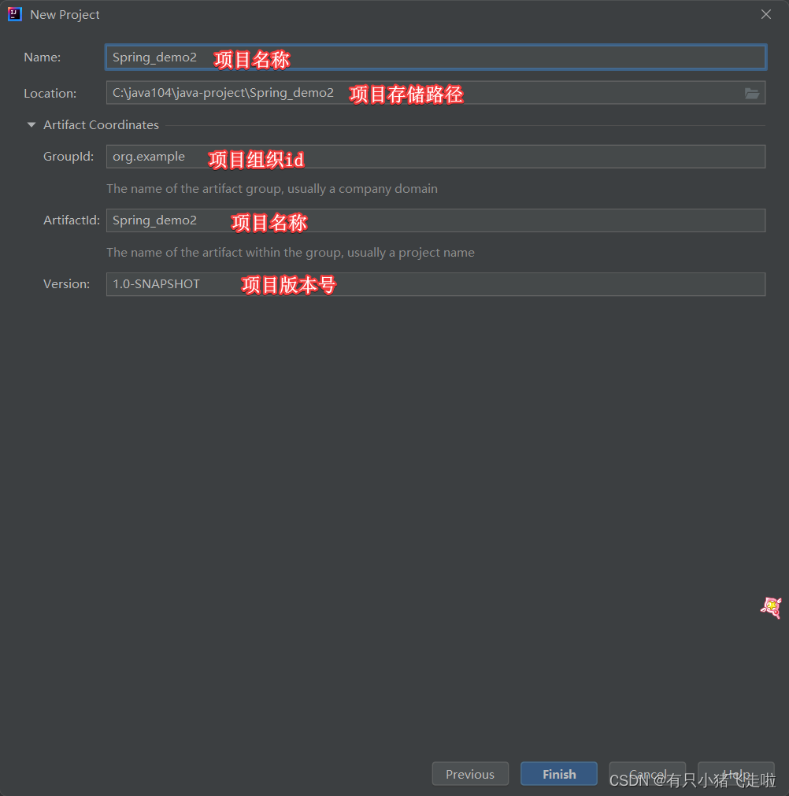Click the ArtifactId input field

coord(435,220)
